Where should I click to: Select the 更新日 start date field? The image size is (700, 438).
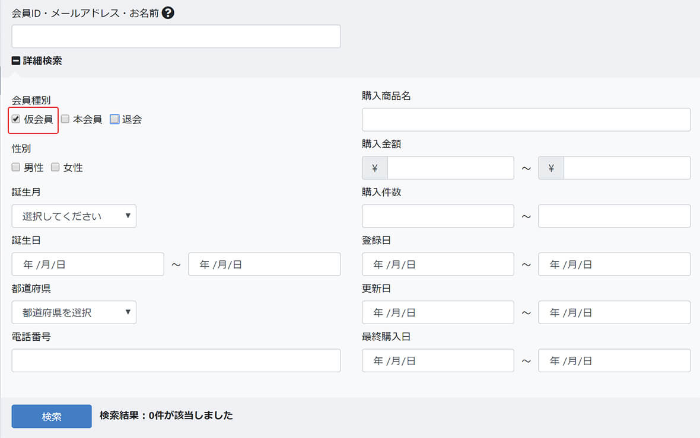click(x=438, y=312)
